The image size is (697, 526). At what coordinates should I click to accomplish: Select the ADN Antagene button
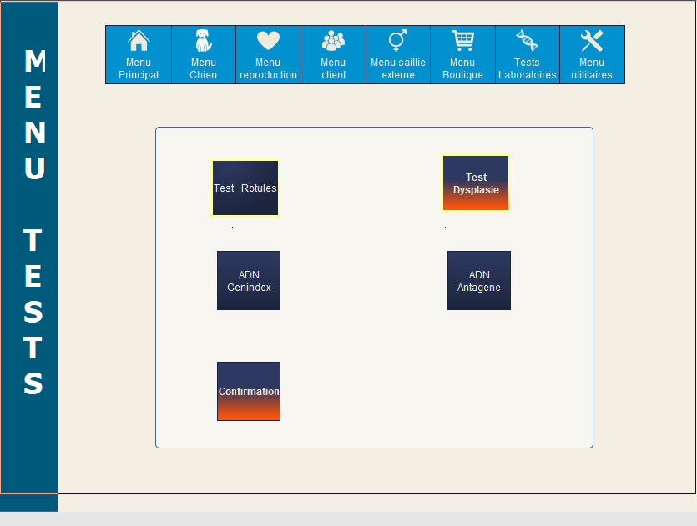tap(479, 281)
